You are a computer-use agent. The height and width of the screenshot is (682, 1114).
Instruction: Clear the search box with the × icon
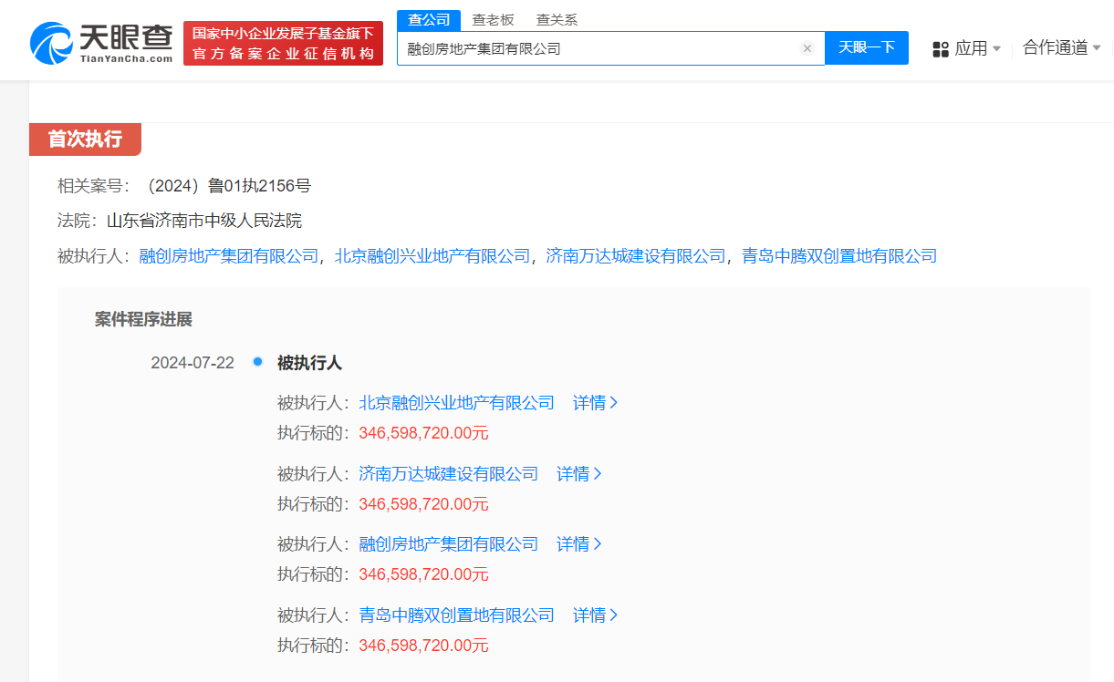tap(807, 49)
